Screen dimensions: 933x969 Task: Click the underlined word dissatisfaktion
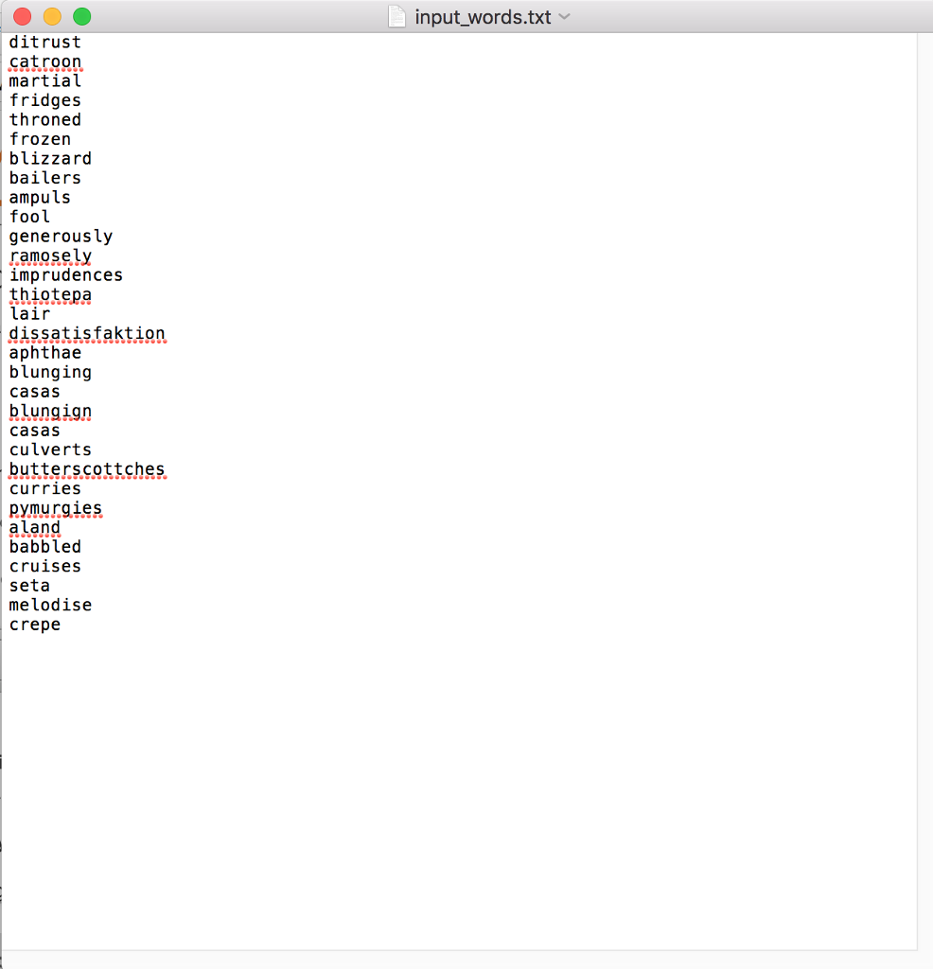pyautogui.click(x=87, y=333)
